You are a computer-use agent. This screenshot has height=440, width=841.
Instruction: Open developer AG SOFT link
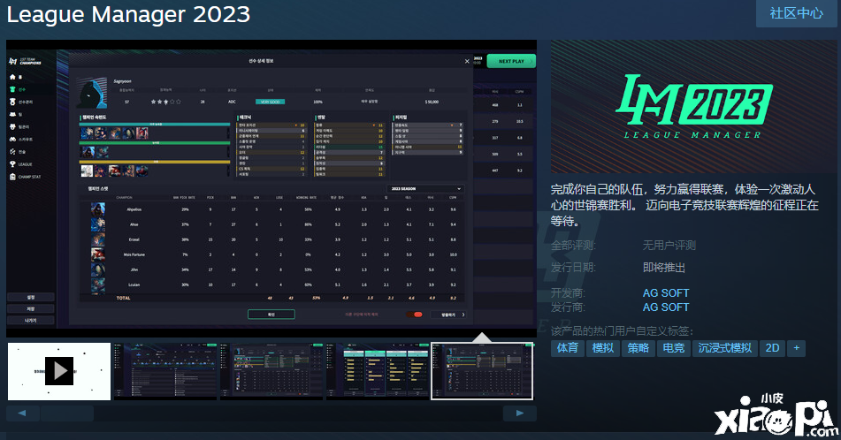(666, 293)
